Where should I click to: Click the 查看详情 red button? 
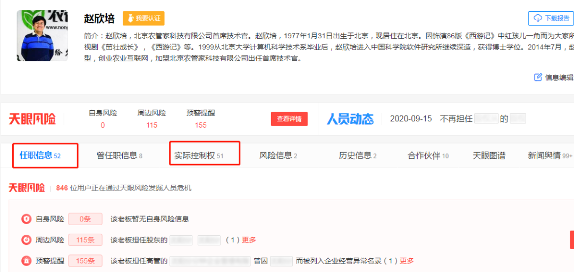click(289, 119)
